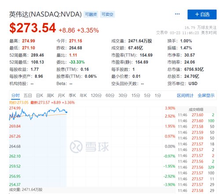Switch to the 120分 interval tab

click(96, 96)
